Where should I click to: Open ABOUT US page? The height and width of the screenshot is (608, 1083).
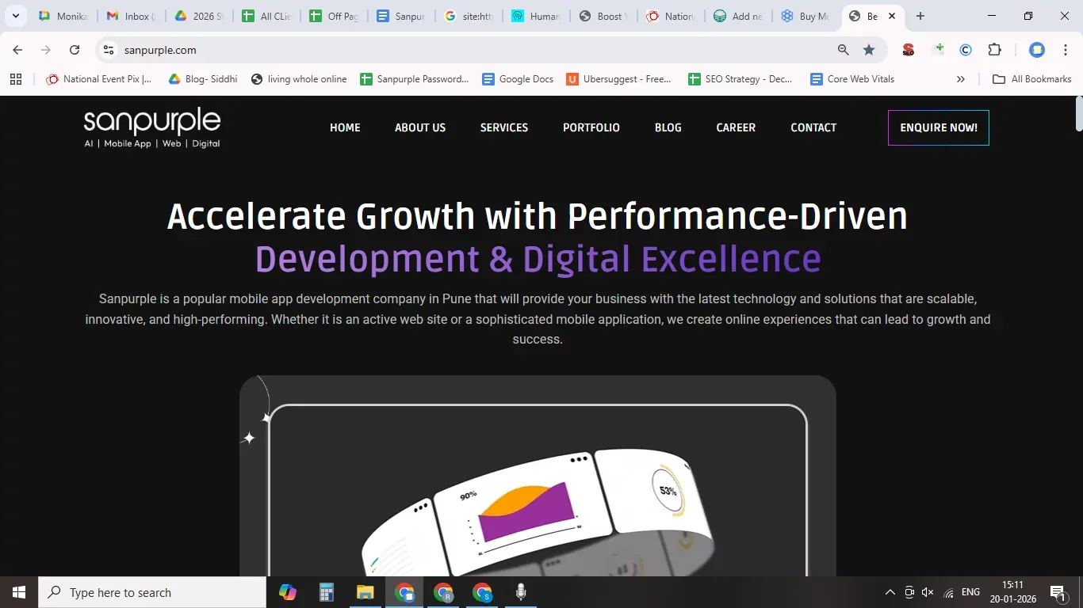pos(420,127)
